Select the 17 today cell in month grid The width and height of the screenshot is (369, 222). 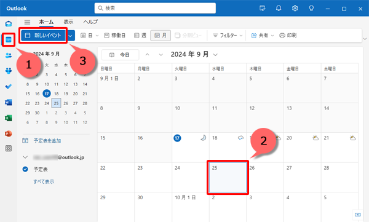(191, 148)
